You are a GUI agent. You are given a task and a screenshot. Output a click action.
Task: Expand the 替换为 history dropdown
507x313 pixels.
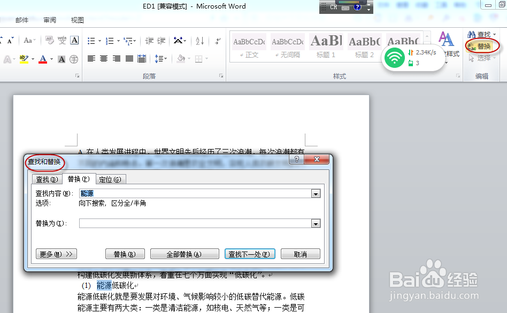[x=316, y=223]
